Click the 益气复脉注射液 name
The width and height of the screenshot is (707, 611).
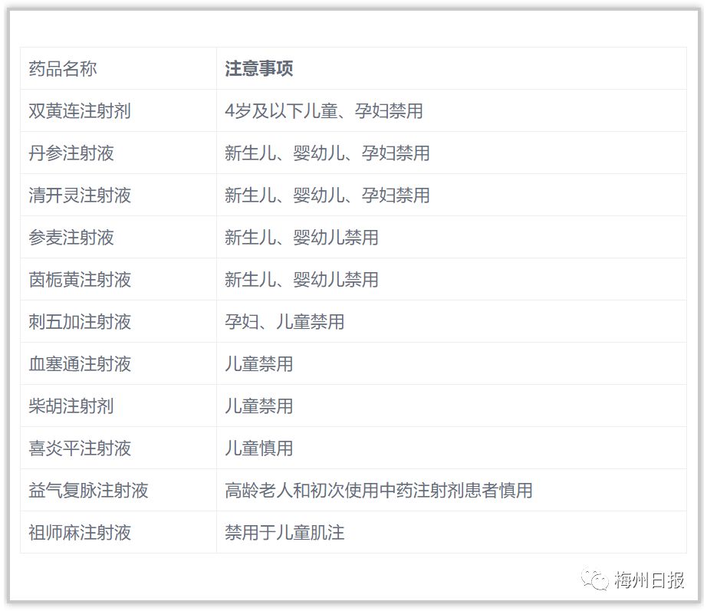pyautogui.click(x=88, y=490)
